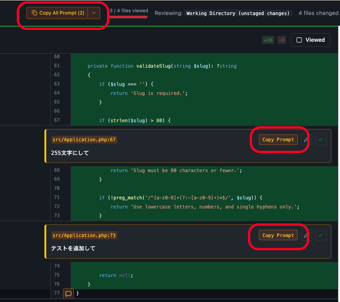
Task: Copy prompt for the Application.php:67 comment
Action: (x=278, y=139)
